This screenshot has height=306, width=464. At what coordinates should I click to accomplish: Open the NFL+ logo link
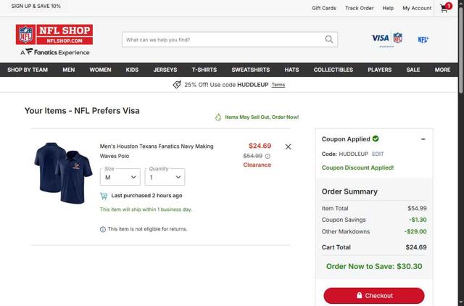point(423,40)
